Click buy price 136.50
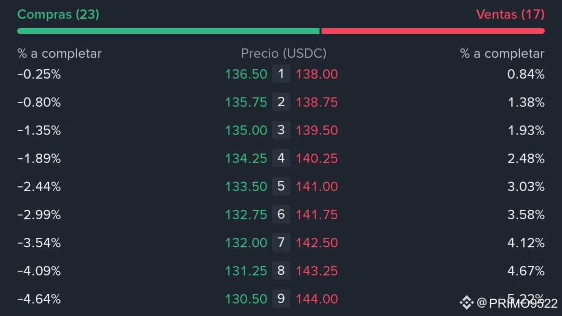This screenshot has width=562, height=316. [x=246, y=74]
